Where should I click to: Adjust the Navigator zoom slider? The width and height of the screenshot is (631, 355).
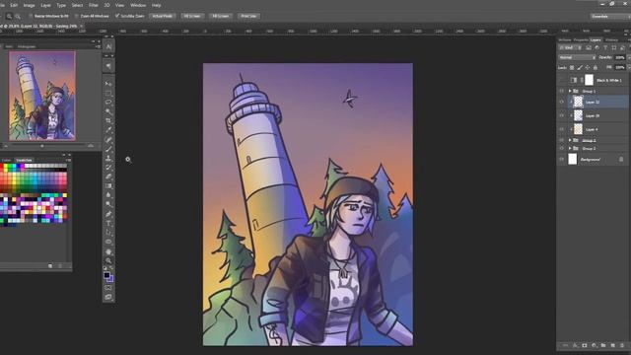tap(42, 146)
